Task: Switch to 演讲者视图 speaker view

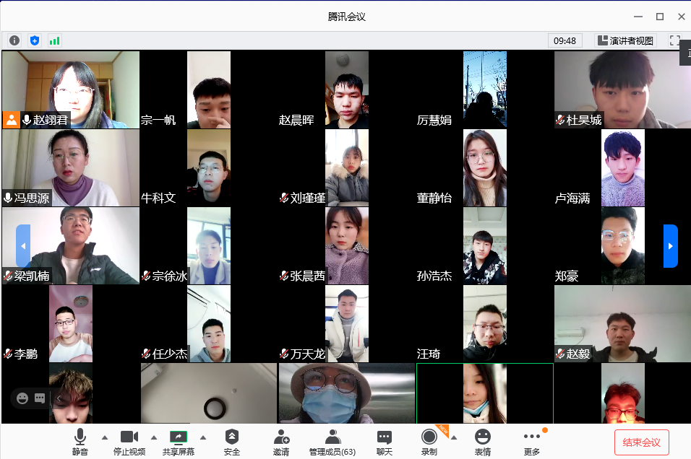Action: point(625,40)
